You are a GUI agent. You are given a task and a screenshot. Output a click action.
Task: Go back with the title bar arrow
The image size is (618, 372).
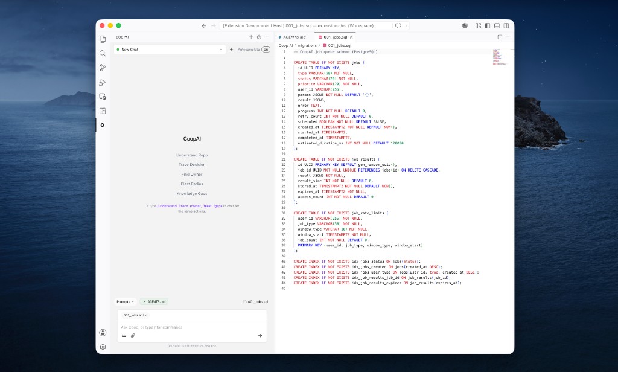[204, 25]
